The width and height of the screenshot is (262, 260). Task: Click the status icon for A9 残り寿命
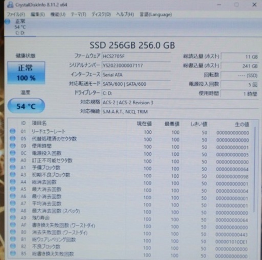click(x=13, y=218)
